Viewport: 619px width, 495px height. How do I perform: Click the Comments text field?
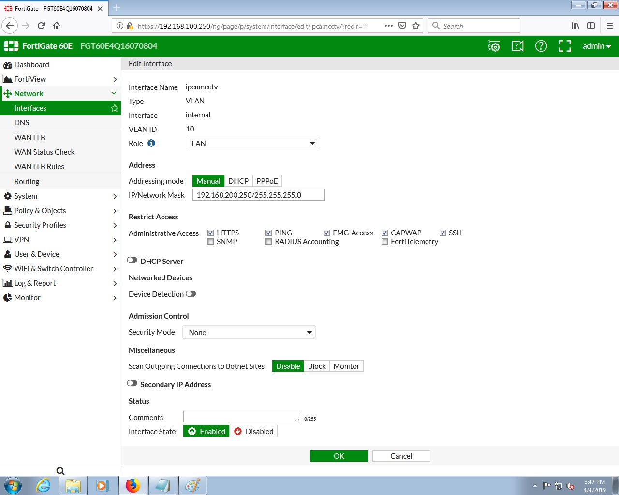pyautogui.click(x=242, y=417)
